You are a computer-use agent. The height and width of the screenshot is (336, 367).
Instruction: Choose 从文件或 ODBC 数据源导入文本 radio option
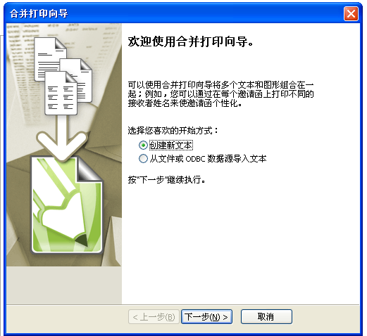click(203, 159)
